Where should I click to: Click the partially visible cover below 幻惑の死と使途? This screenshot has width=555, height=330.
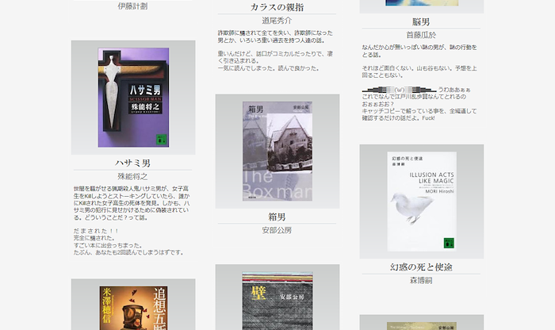[x=422, y=326]
